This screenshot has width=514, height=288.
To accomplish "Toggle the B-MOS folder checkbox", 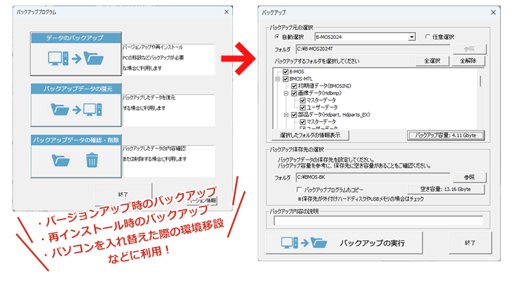I will coord(286,72).
